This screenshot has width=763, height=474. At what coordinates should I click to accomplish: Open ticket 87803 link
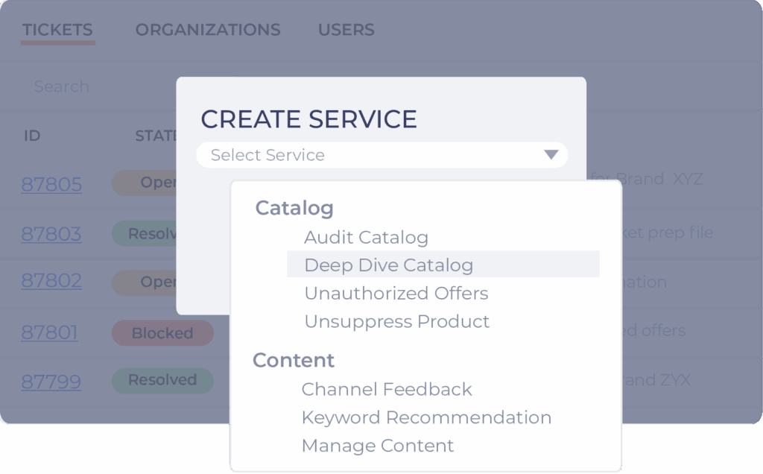coord(51,234)
